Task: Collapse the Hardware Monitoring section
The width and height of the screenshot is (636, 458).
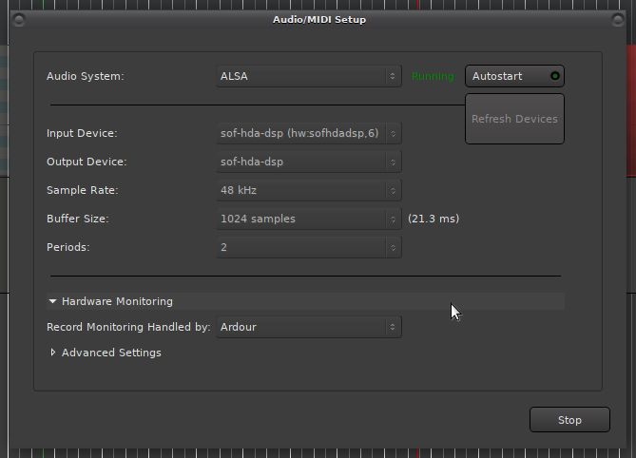Action: (54, 301)
